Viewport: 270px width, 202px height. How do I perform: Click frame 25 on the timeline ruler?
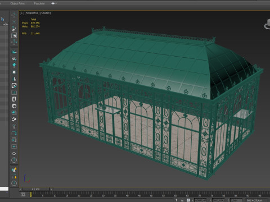pos(91,196)
